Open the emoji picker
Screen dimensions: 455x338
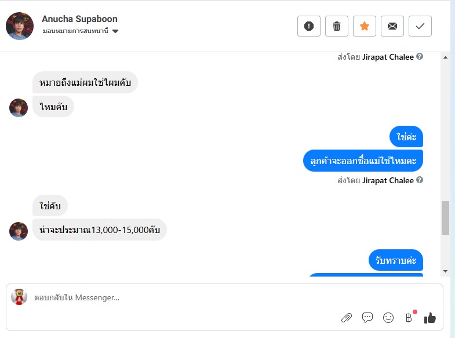pos(388,317)
